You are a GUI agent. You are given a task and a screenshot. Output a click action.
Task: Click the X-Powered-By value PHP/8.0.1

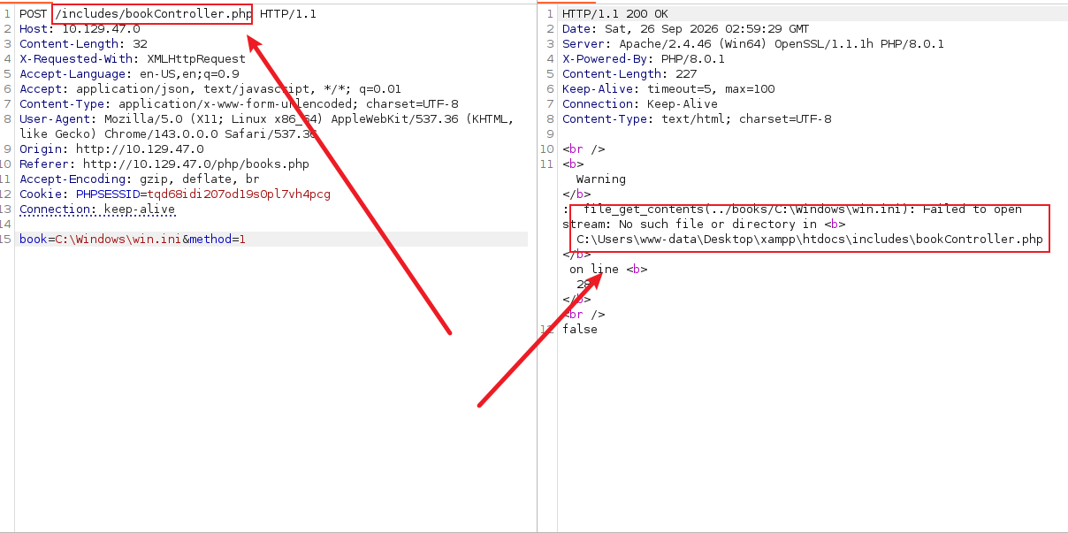(693, 59)
